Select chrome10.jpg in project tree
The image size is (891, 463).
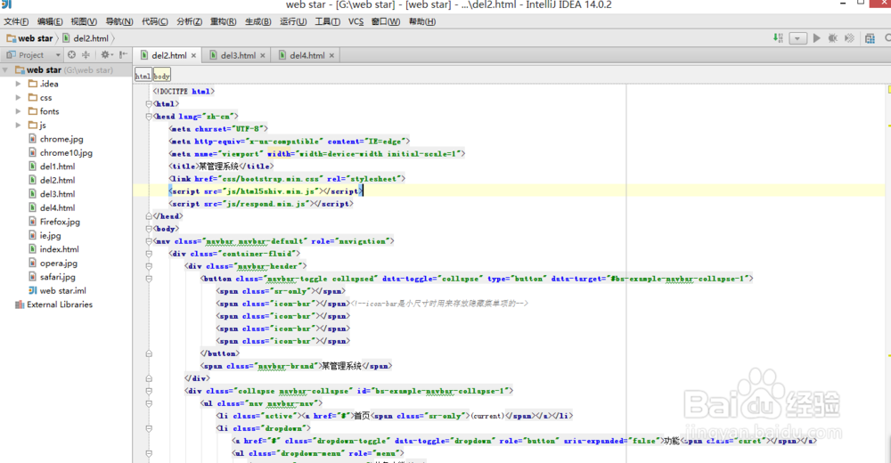click(x=61, y=153)
